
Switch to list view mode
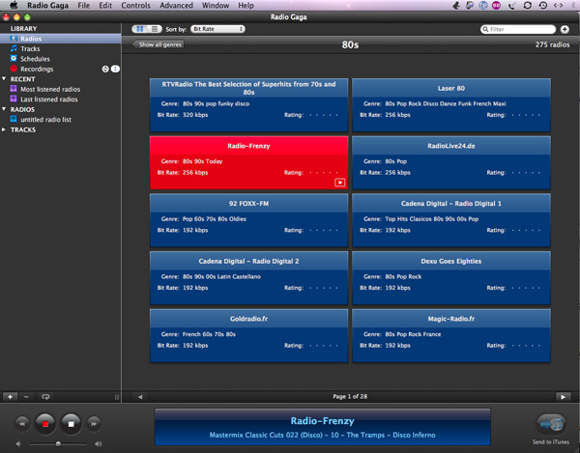tap(155, 29)
